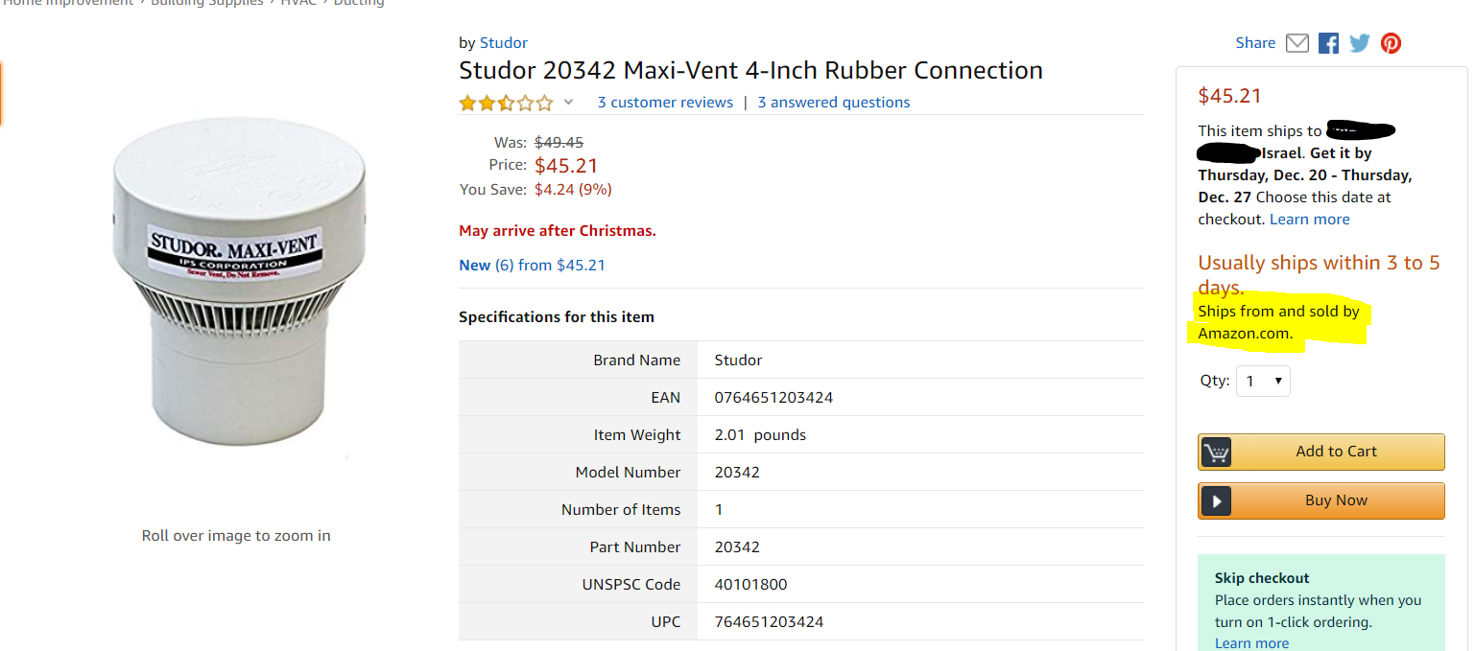1475x651 pixels.
Task: Visit the Studor brand link
Action: (x=504, y=43)
